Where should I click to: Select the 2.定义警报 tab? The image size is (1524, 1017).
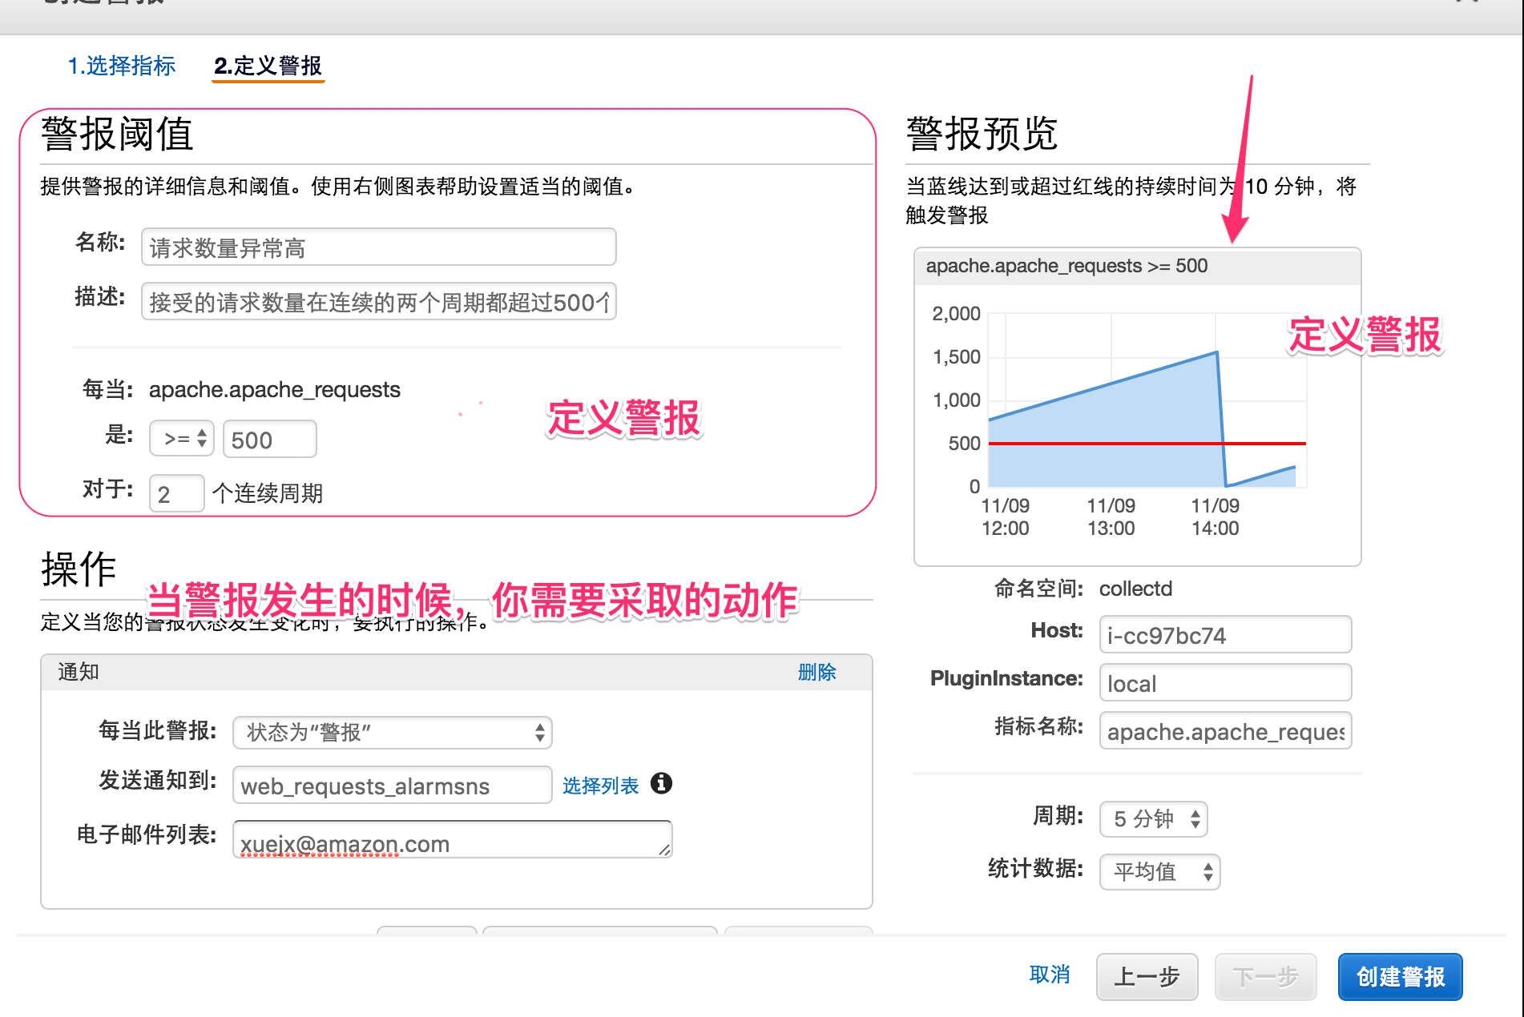click(x=268, y=66)
